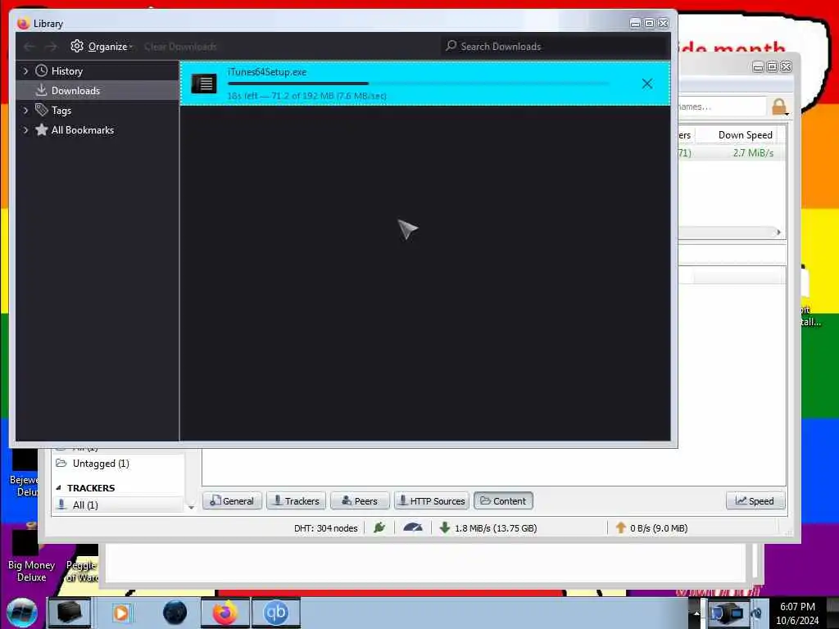The width and height of the screenshot is (839, 629).
Task: Click the search magnifier icon
Action: tap(451, 46)
